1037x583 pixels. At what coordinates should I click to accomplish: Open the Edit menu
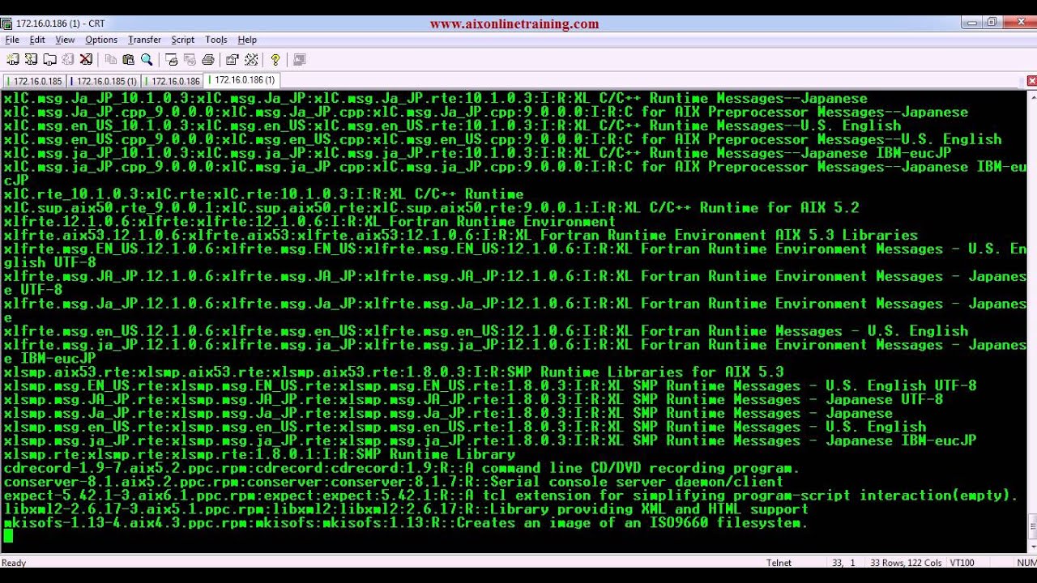[37, 40]
